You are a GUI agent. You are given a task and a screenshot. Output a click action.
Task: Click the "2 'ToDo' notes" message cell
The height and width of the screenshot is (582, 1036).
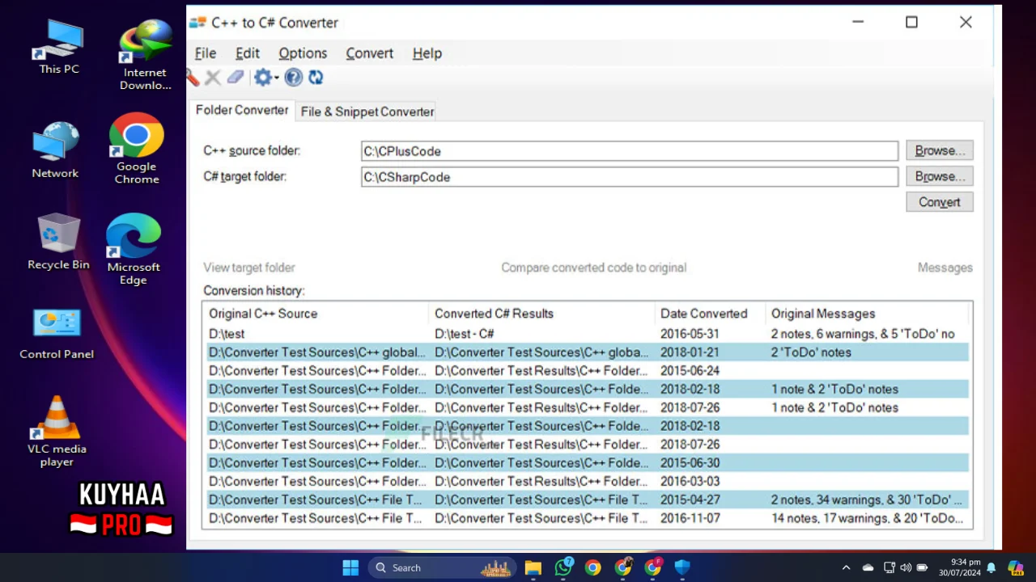coord(811,352)
